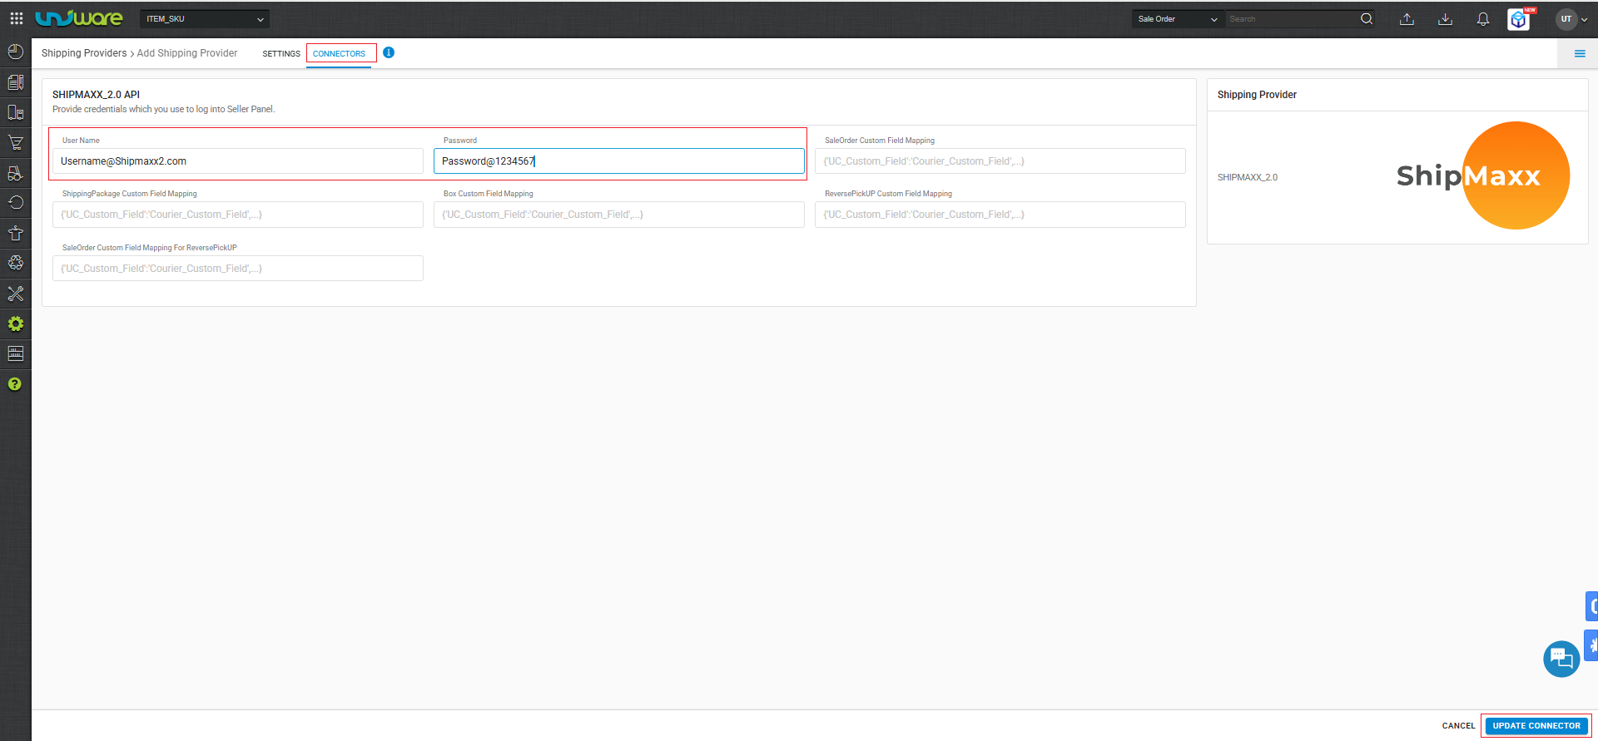Focus Box Custom Field Mapping input
The image size is (1598, 741).
(619, 215)
